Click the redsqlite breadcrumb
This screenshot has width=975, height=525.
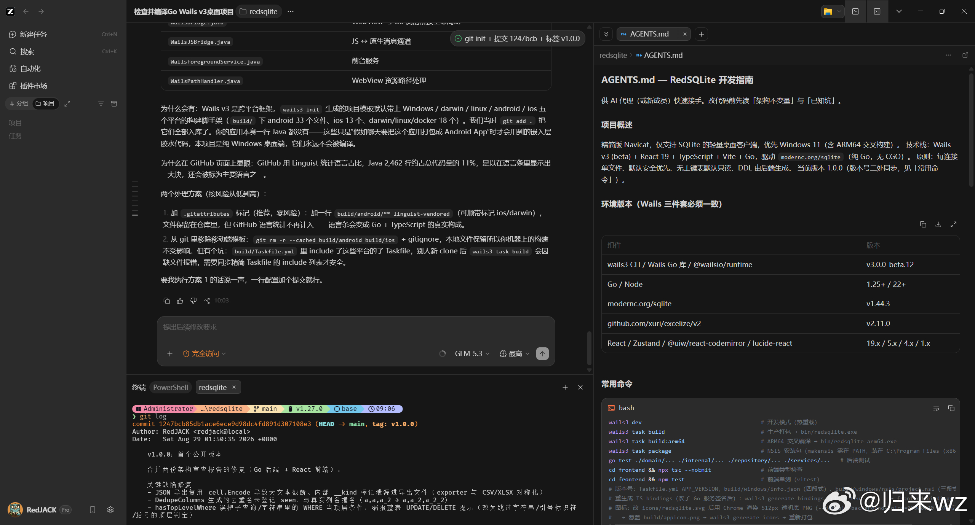613,56
